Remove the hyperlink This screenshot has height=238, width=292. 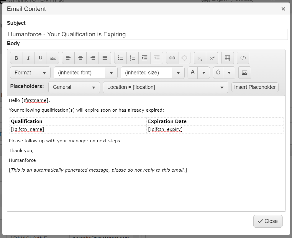click(x=184, y=58)
